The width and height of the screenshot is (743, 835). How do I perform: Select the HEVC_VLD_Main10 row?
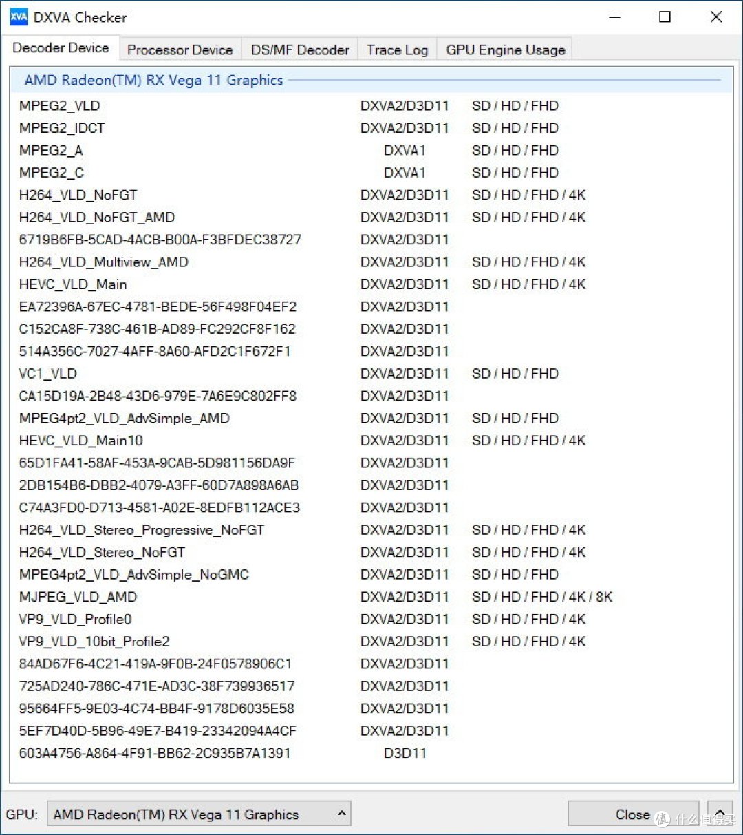pyautogui.click(x=371, y=441)
